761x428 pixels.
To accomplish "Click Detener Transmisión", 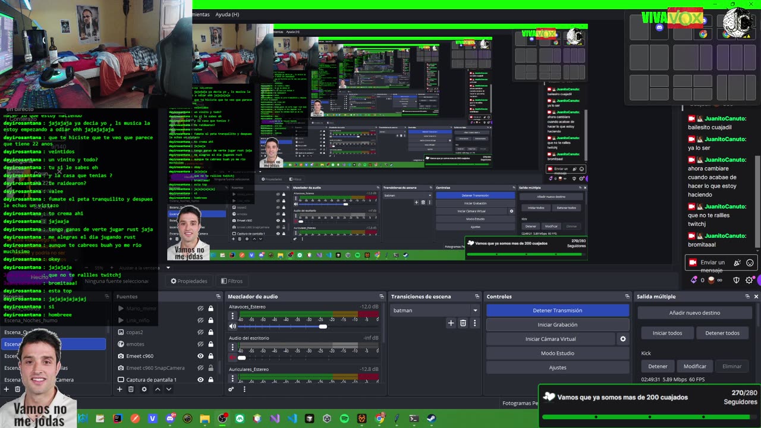I will click(558, 310).
